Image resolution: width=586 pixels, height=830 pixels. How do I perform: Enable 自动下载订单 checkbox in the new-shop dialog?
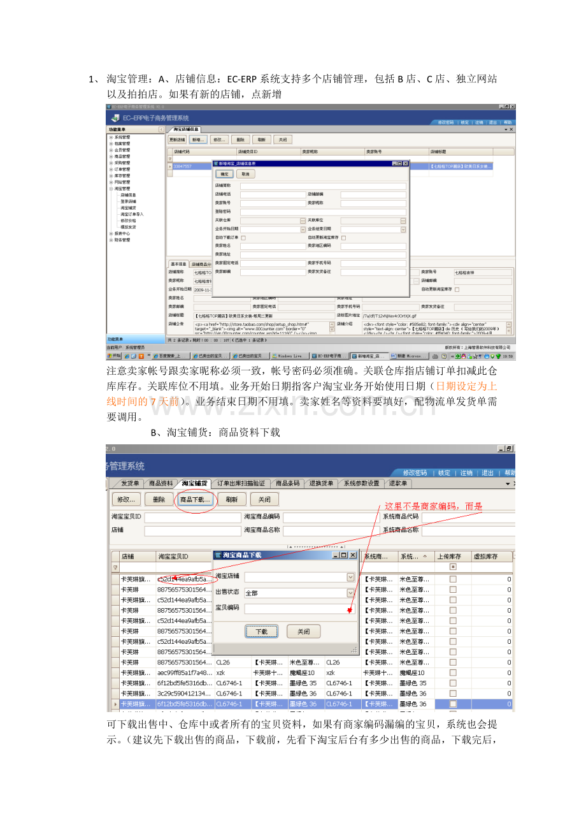tap(243, 238)
